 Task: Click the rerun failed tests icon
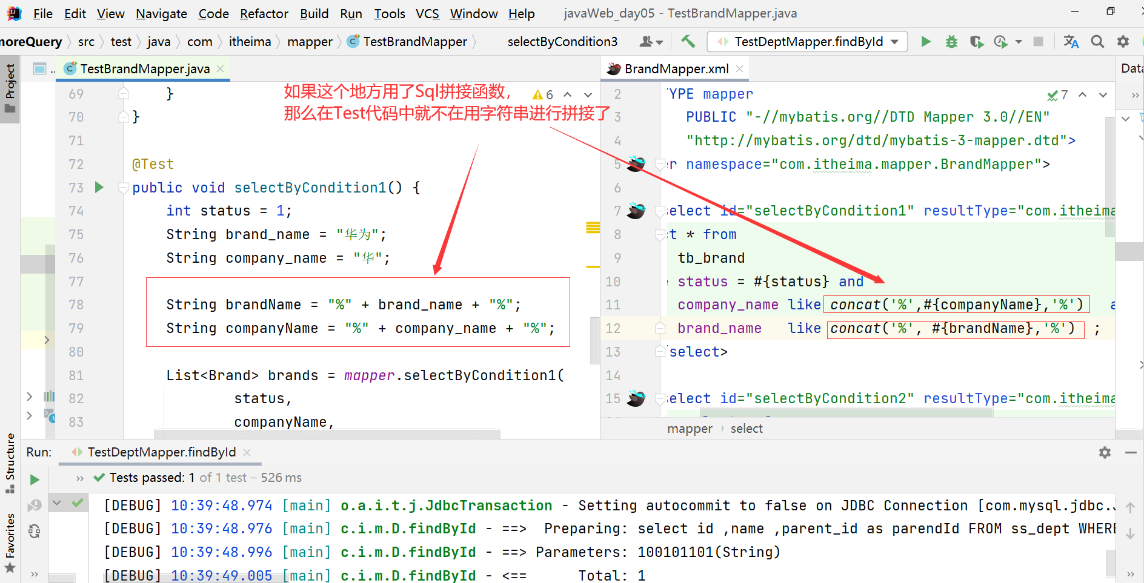(35, 505)
